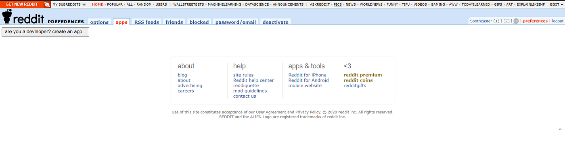This screenshot has height=168, width=565.
Task: Open the mod guidelines link
Action: [250, 91]
